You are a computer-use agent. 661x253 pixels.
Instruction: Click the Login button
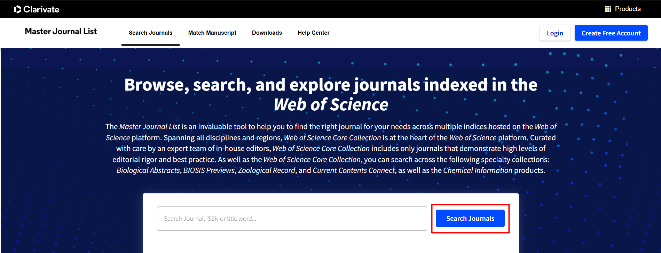pos(555,33)
